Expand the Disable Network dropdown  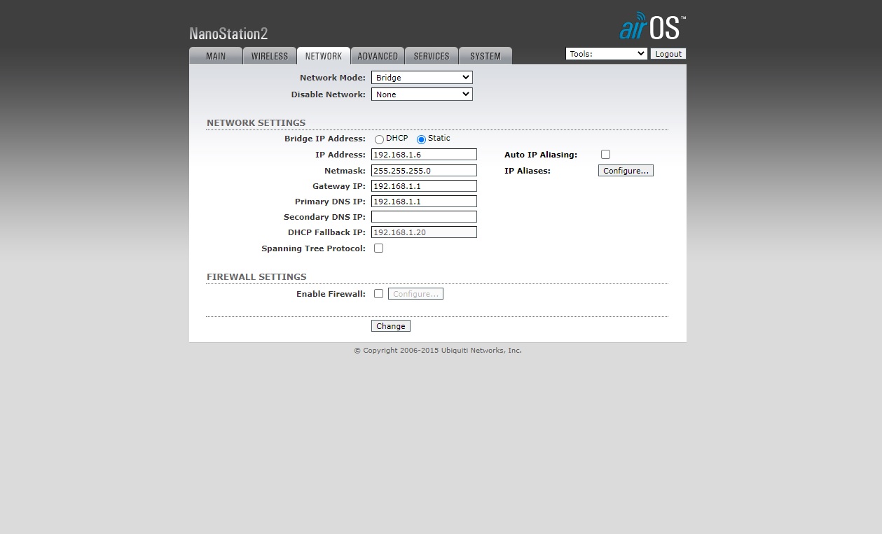pos(422,94)
